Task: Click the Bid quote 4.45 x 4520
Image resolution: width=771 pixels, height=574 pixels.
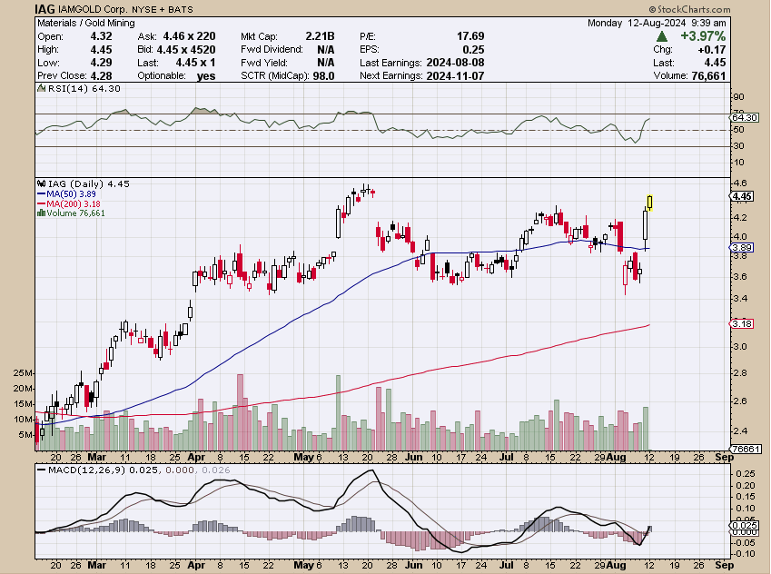Action: tap(186, 50)
